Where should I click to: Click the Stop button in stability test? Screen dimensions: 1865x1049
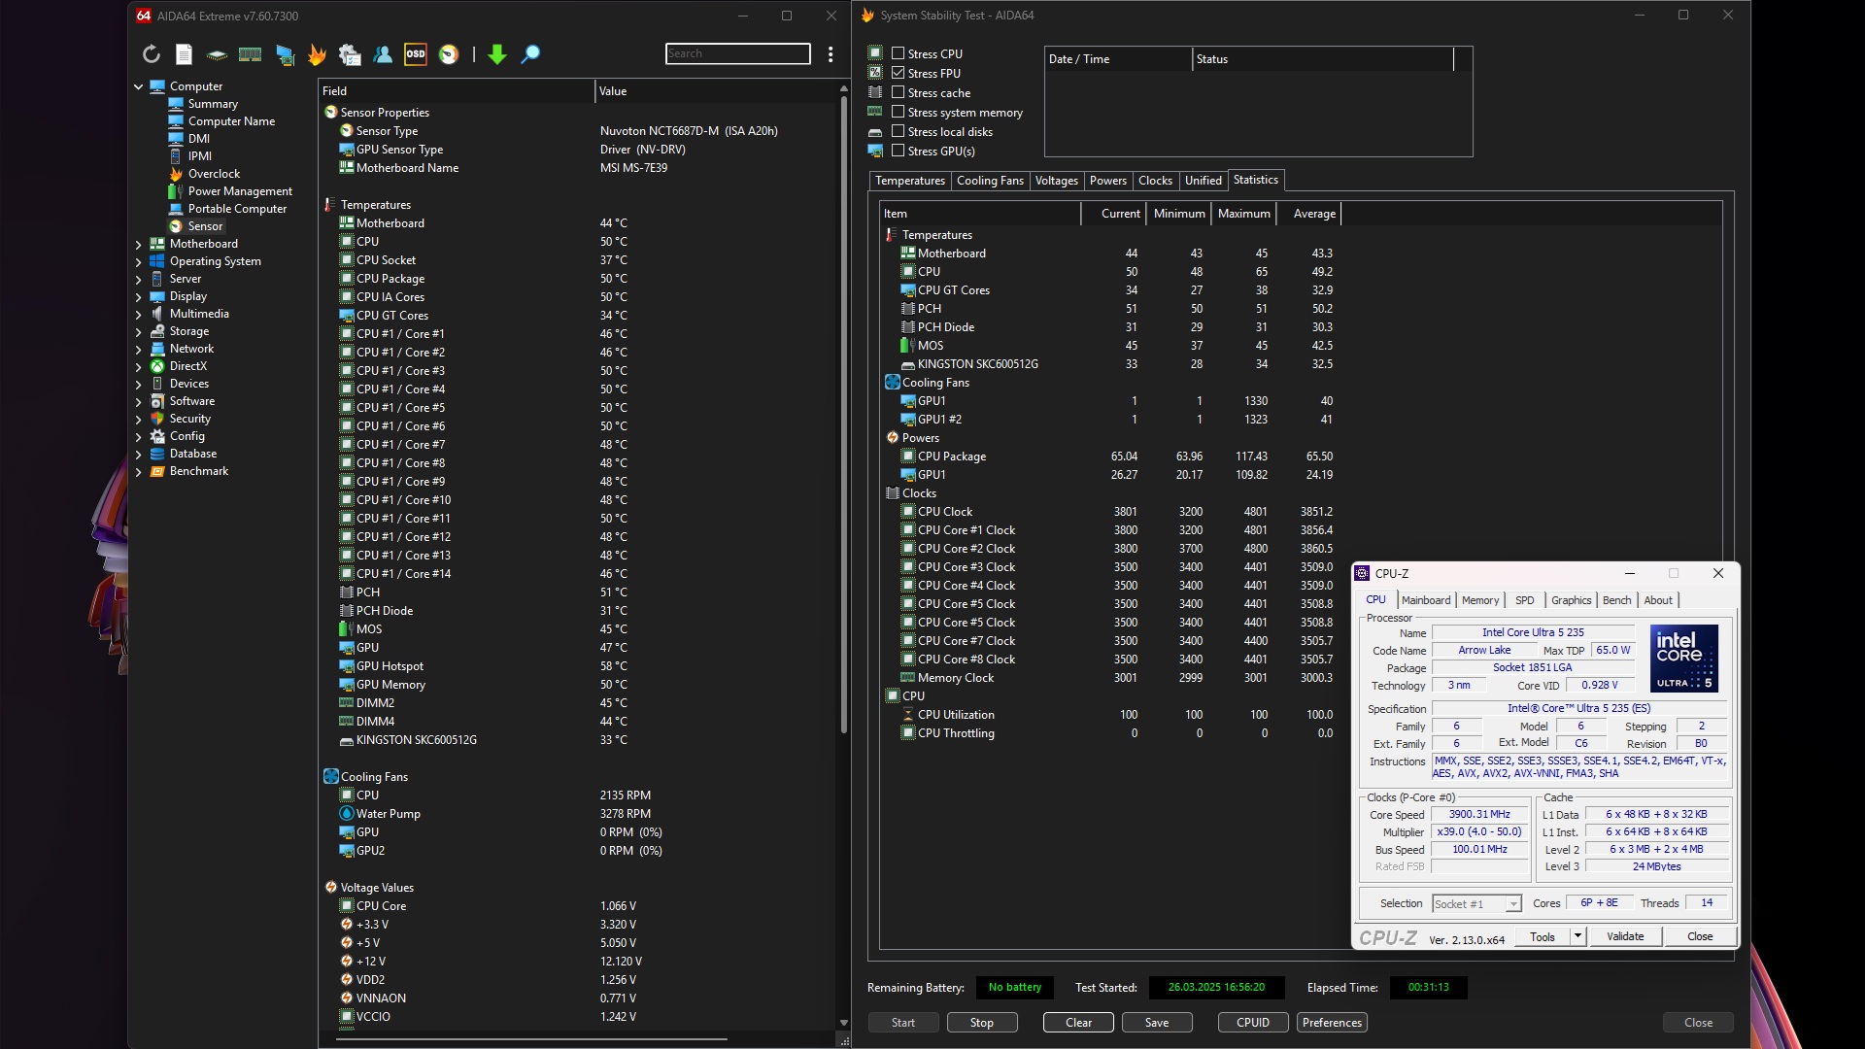tap(982, 1023)
